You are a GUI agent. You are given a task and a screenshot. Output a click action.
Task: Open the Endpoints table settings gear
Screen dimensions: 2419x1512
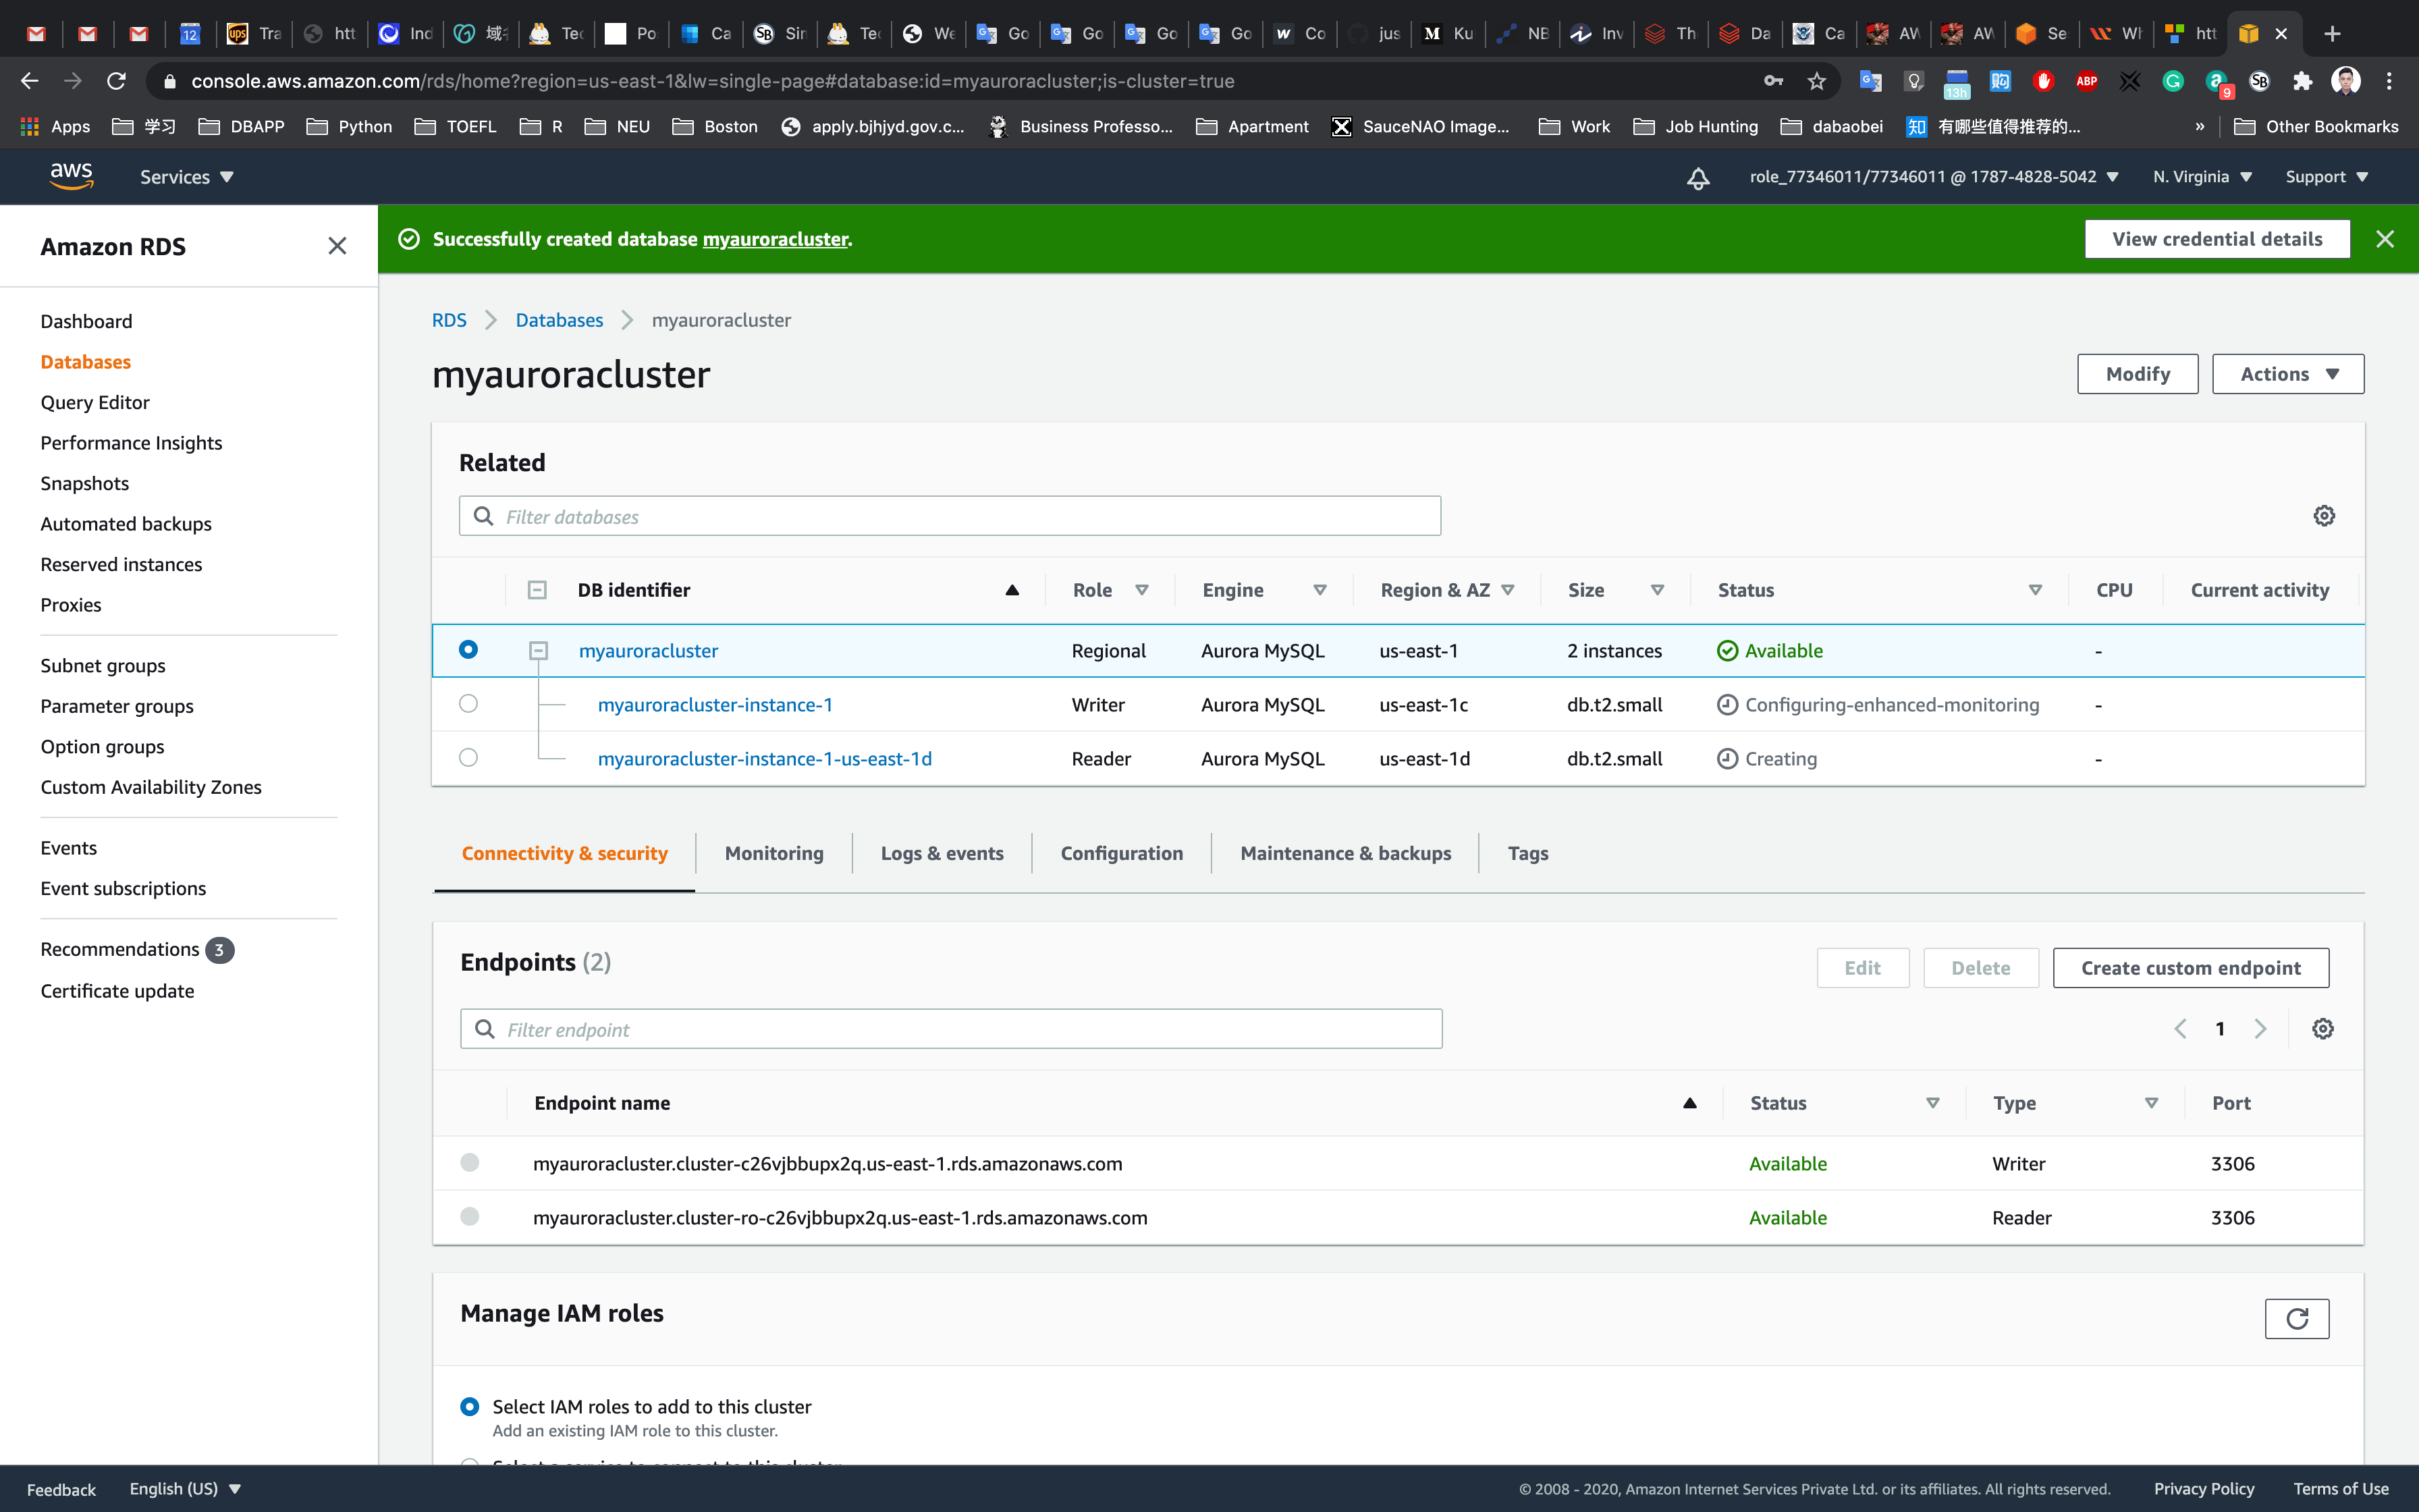(x=2322, y=1029)
